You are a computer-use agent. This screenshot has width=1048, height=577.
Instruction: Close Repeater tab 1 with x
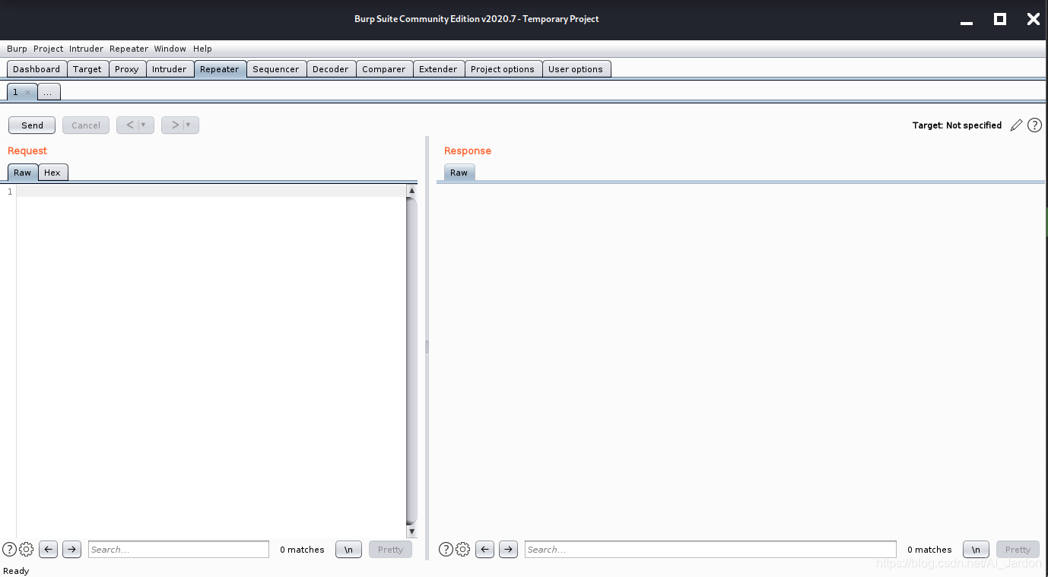coord(27,92)
